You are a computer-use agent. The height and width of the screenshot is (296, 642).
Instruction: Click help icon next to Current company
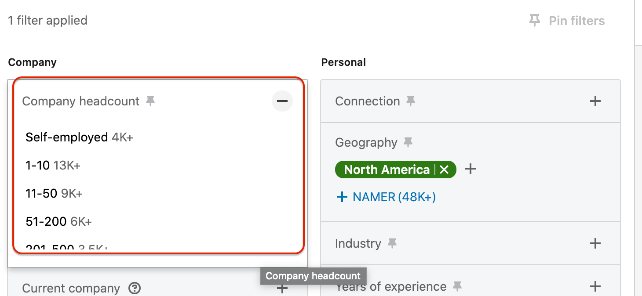pos(135,289)
